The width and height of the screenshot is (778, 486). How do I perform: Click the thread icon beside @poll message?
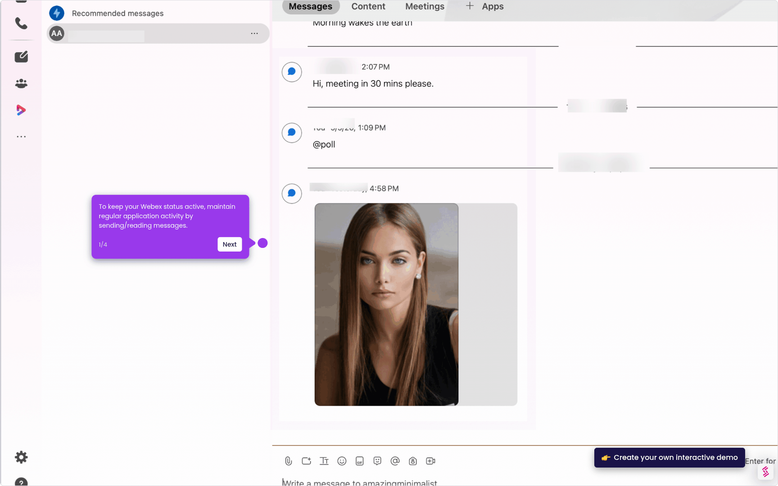point(292,133)
